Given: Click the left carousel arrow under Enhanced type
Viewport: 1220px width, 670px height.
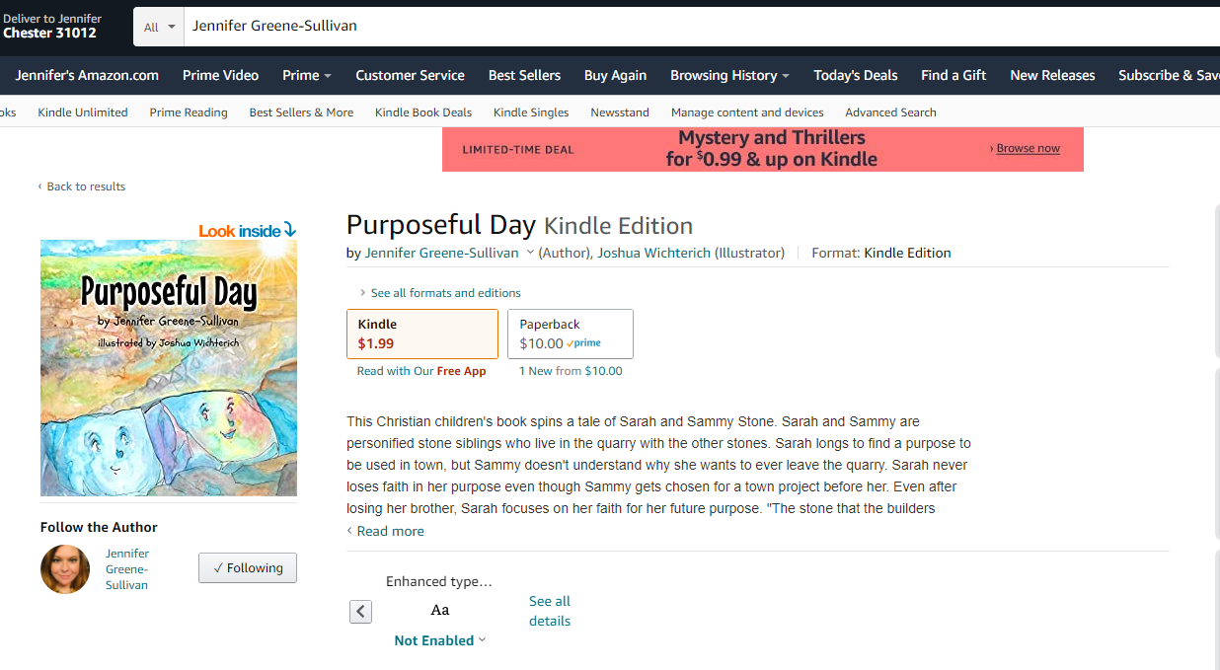Looking at the screenshot, I should coord(361,612).
